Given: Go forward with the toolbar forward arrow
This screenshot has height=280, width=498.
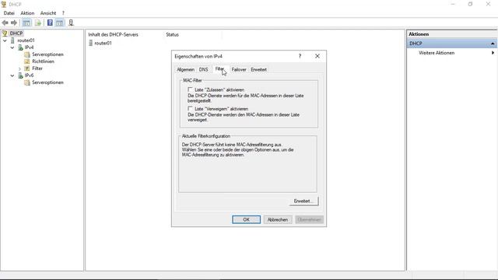Looking at the screenshot, I should 14,23.
